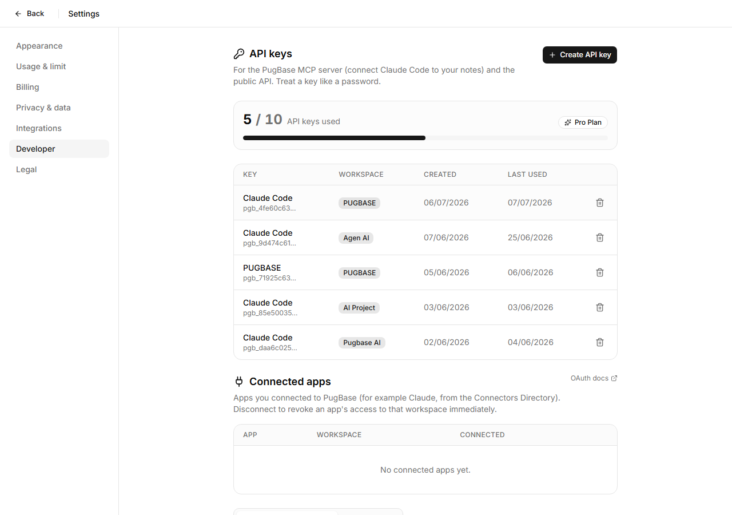Viewport: 732px width, 515px height.
Task: Click the key icon beside API keys
Action: (x=239, y=54)
